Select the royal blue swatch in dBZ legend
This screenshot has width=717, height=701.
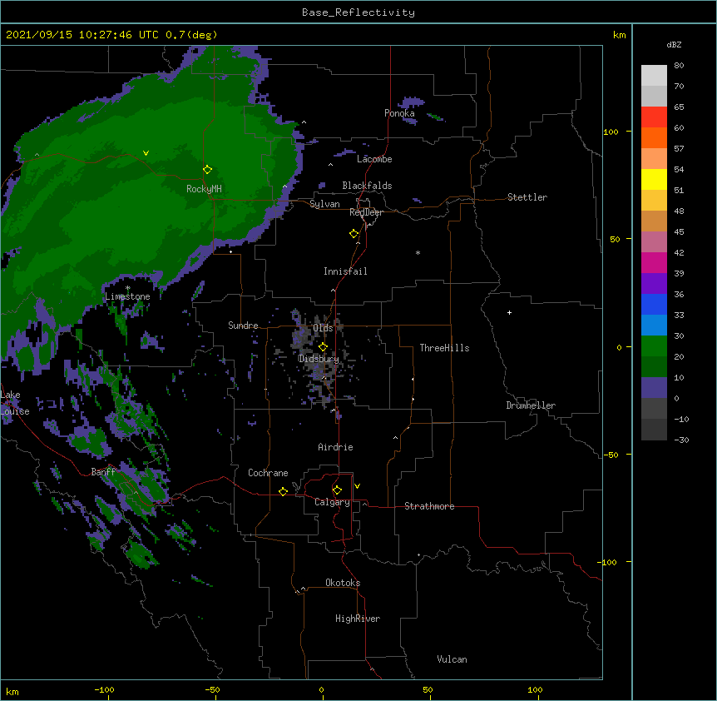[x=654, y=304]
